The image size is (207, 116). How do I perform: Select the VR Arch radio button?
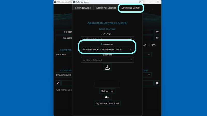coord(102,34)
